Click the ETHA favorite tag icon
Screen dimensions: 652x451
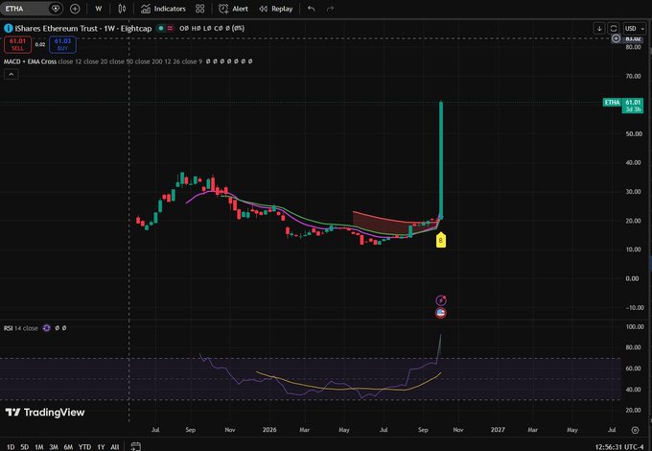[56, 9]
